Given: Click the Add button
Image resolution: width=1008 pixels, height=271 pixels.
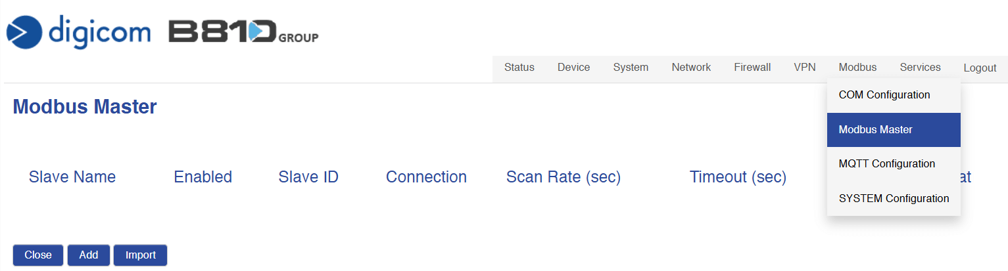Looking at the screenshot, I should pos(89,255).
